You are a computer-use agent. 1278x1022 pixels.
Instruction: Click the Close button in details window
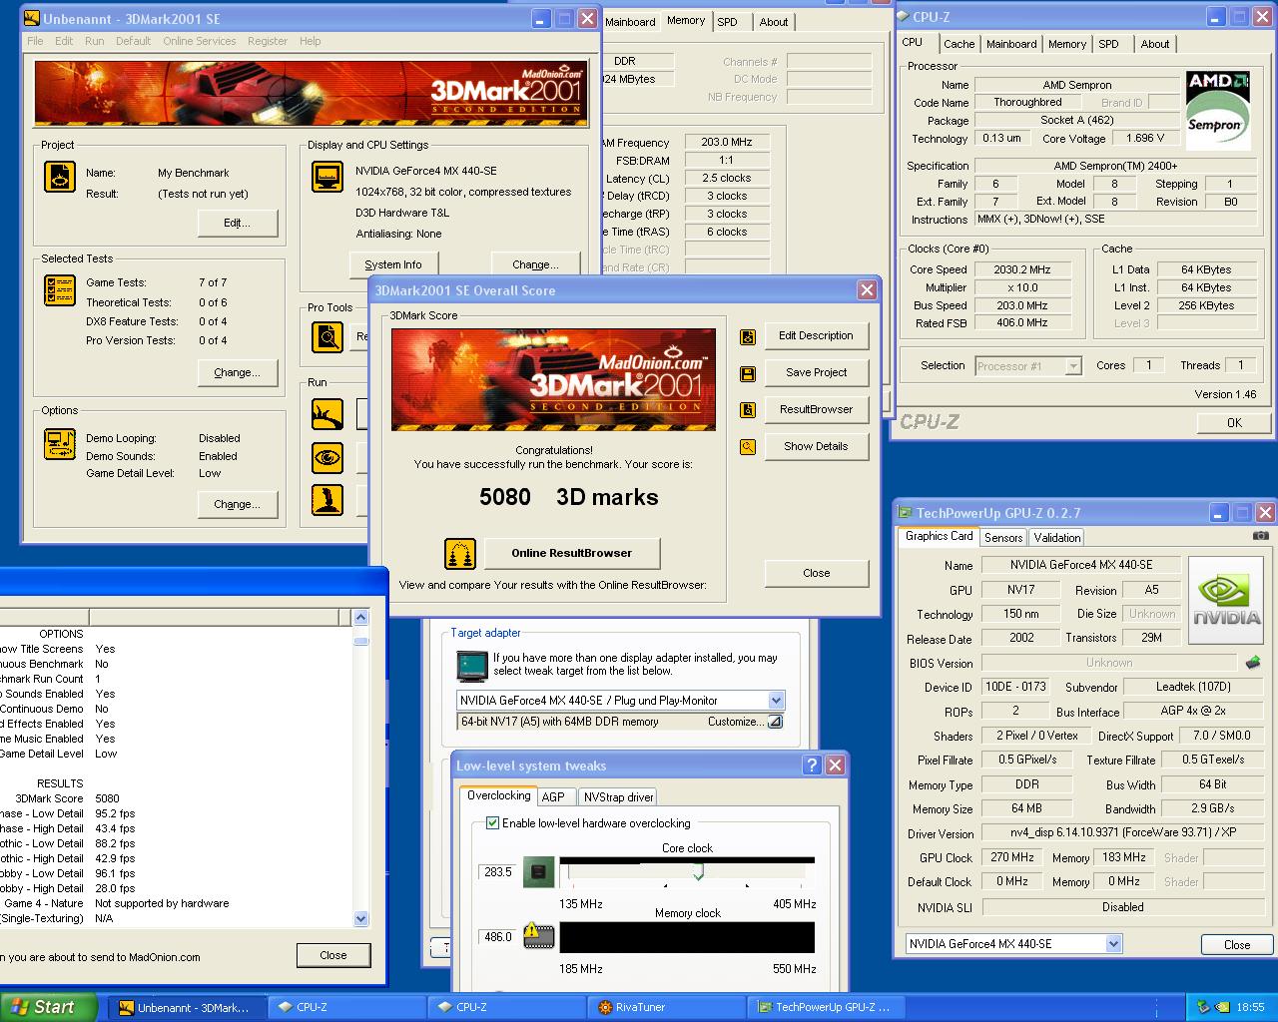333,955
